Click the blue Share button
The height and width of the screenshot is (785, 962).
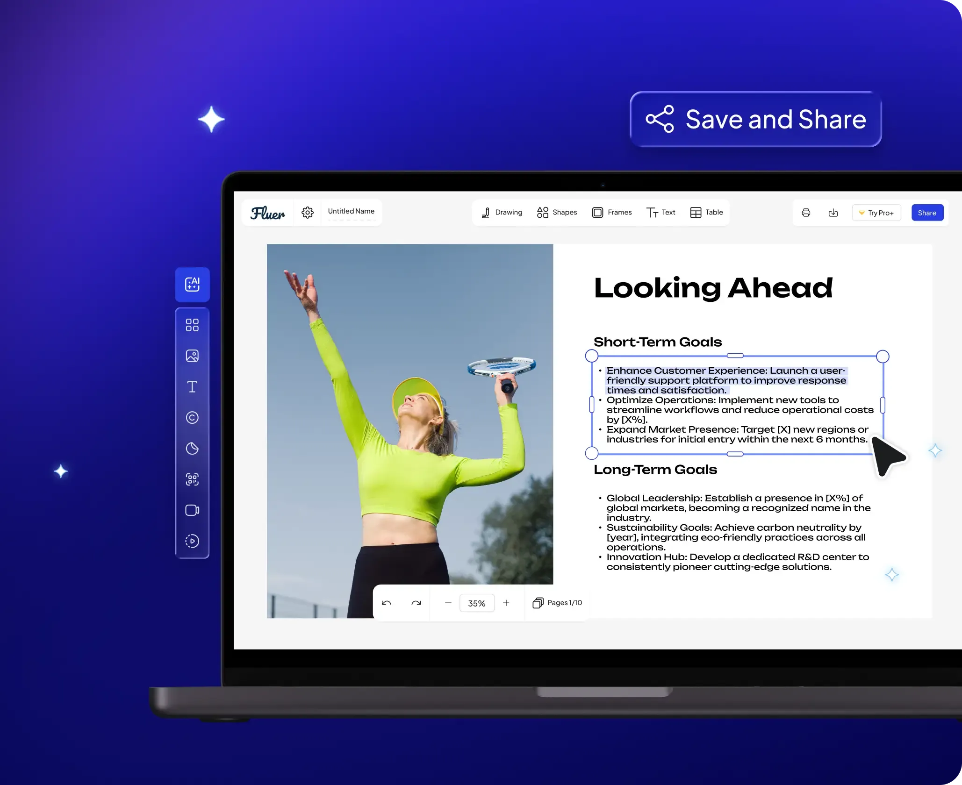point(926,213)
